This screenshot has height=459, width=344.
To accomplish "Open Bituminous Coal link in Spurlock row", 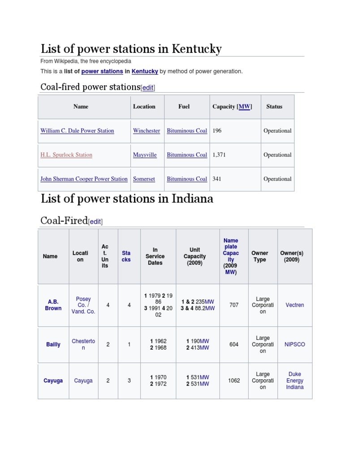I will pos(187,155).
